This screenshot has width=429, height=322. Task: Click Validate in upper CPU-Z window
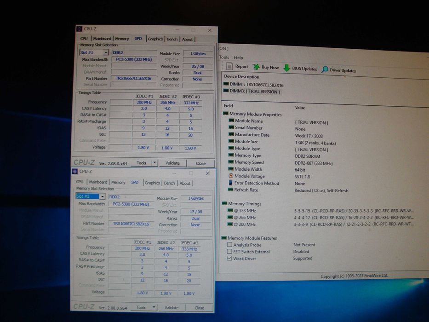click(172, 163)
